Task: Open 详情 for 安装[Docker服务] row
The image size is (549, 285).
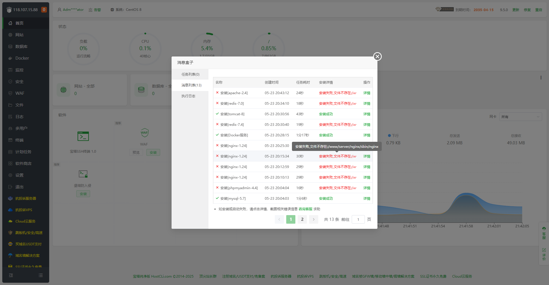Action: (x=367, y=135)
